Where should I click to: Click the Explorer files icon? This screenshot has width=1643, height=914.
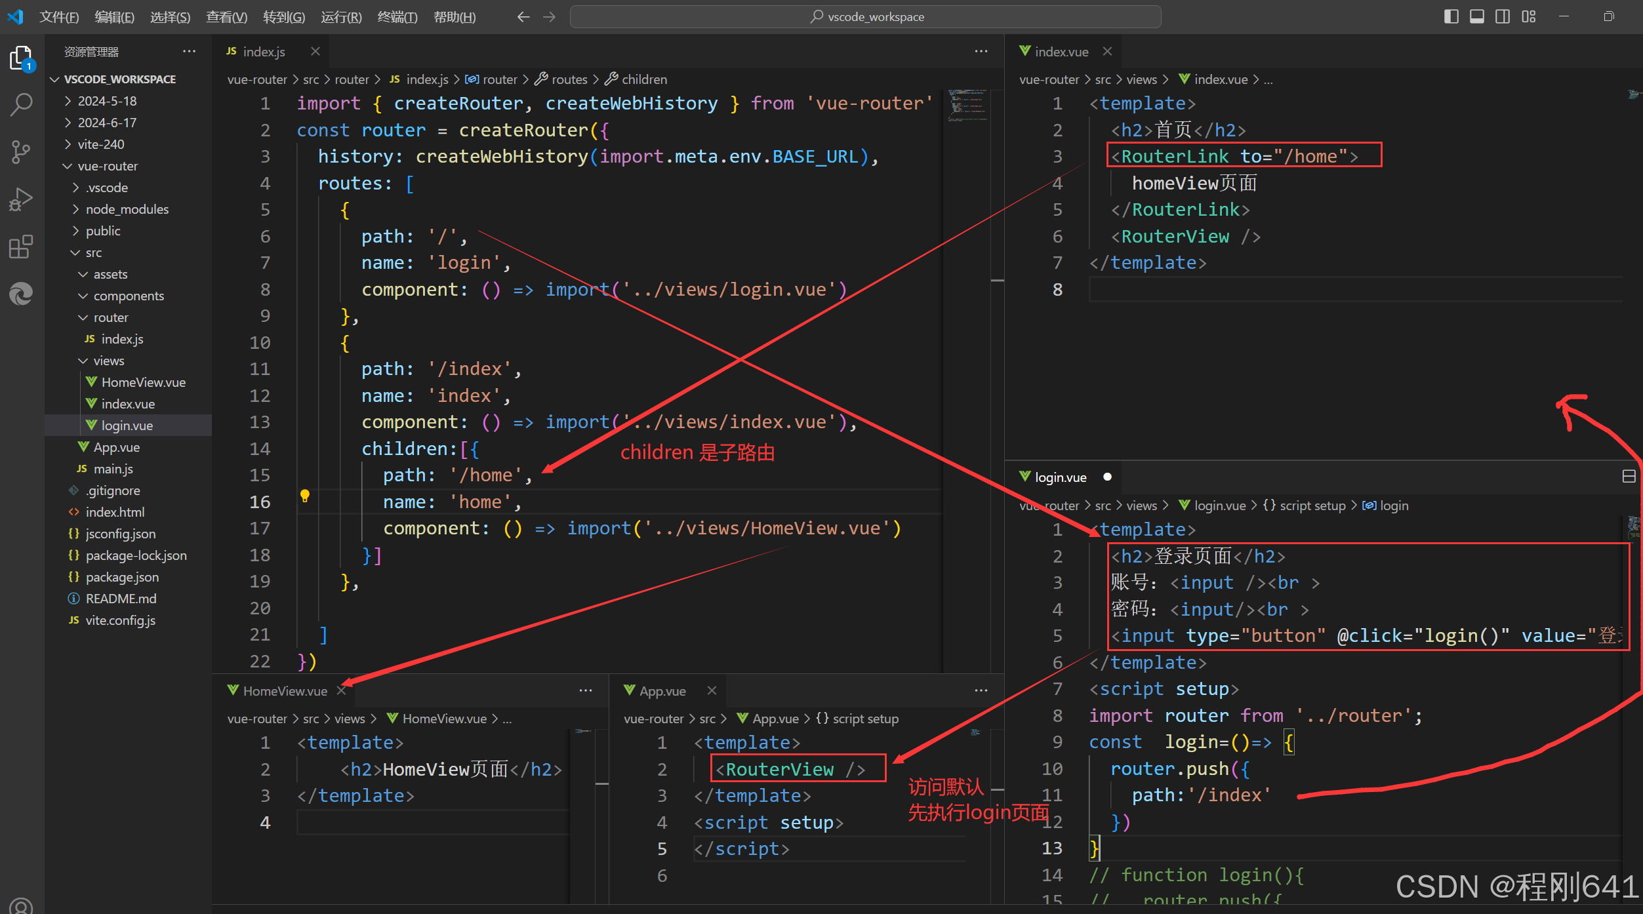point(21,58)
